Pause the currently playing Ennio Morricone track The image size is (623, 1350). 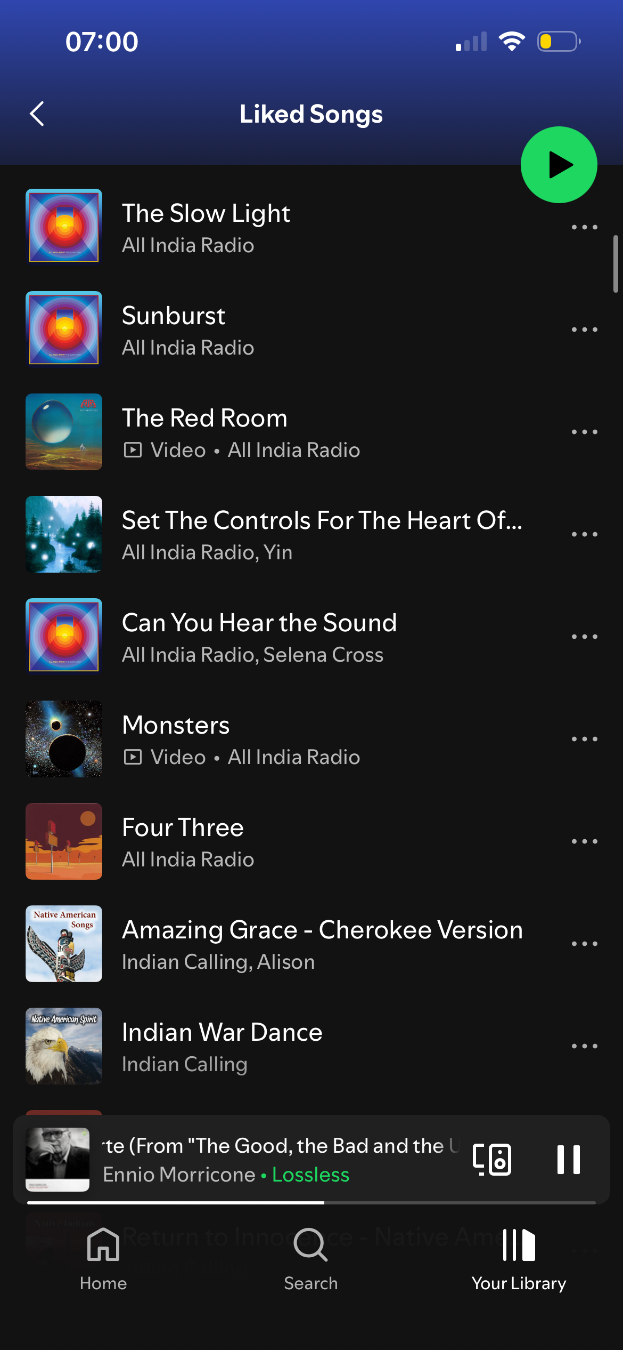pos(568,1159)
